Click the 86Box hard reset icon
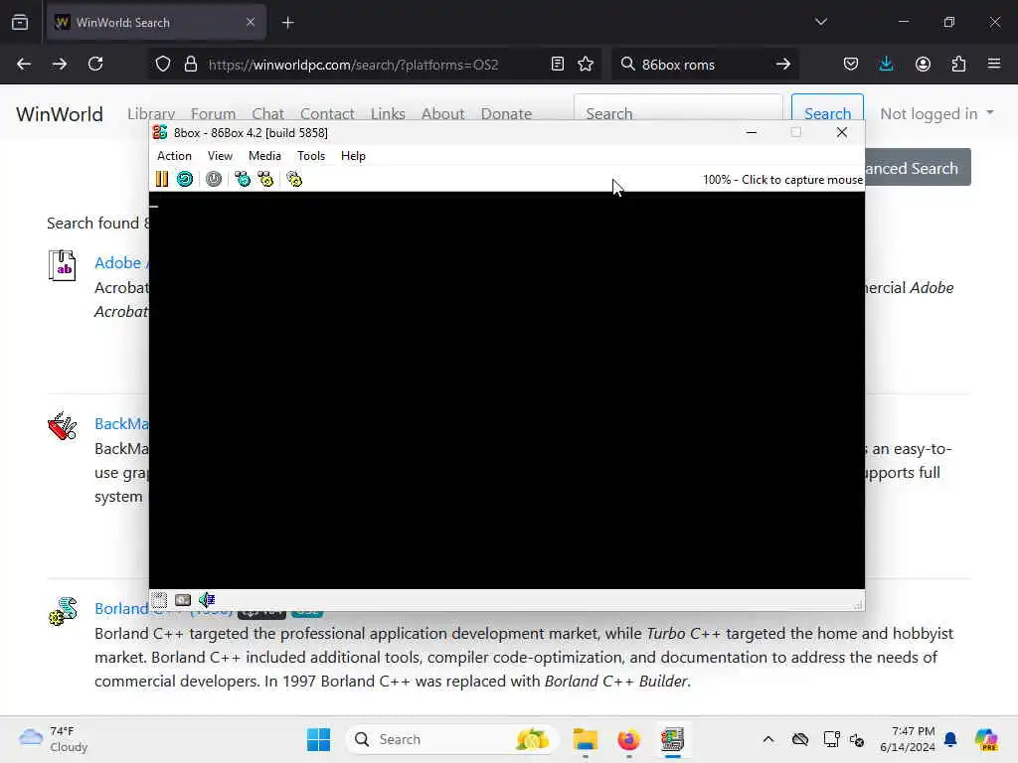 click(185, 179)
